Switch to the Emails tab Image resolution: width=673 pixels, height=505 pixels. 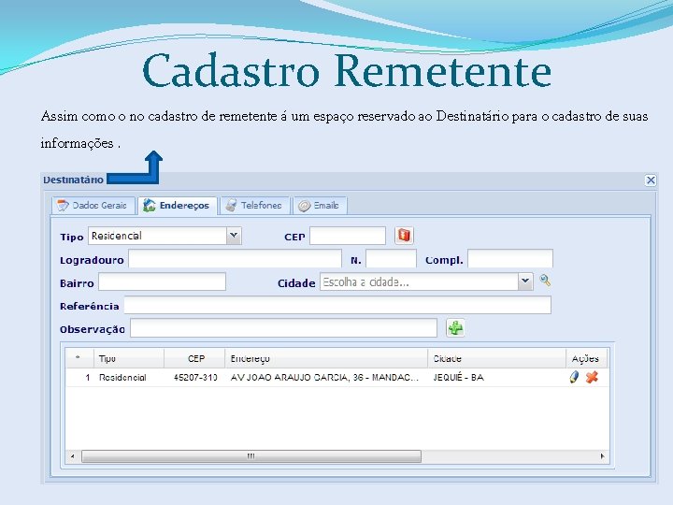pos(320,206)
